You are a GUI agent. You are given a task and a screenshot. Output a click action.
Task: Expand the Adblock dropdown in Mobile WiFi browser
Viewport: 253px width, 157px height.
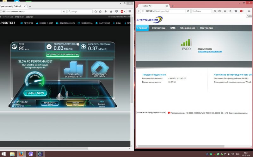[x=244, y=11]
